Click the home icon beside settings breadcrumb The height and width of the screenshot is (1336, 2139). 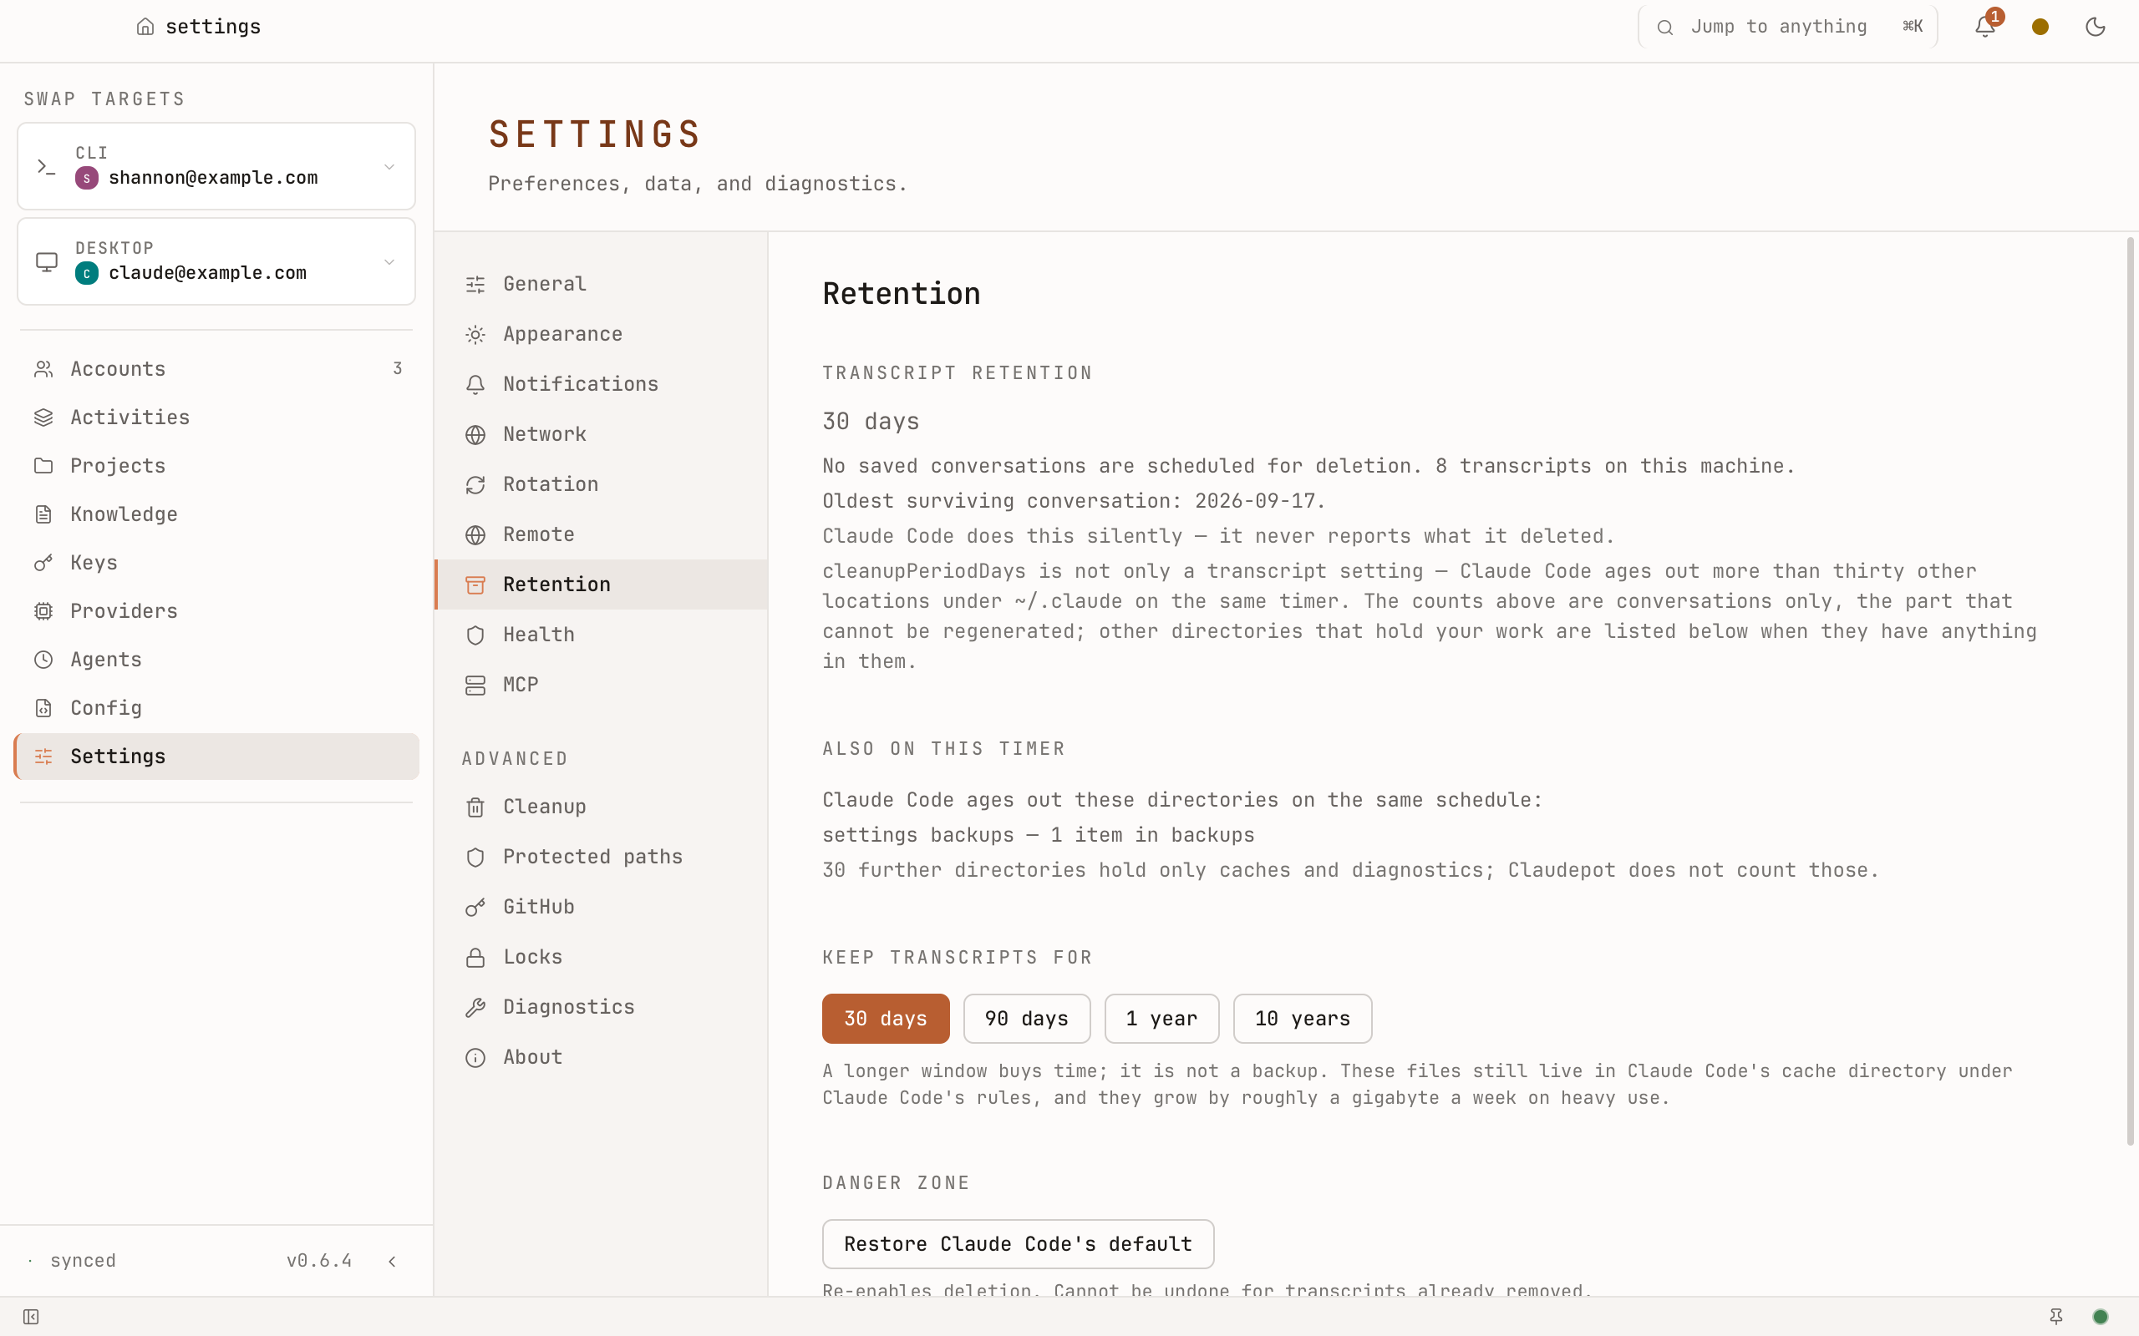[146, 27]
